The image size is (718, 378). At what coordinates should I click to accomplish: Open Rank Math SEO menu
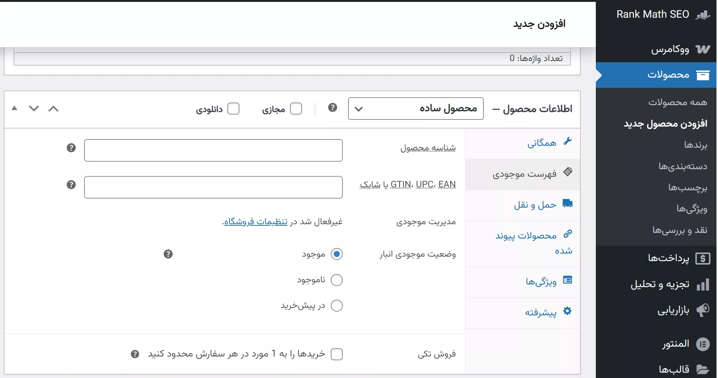(653, 14)
